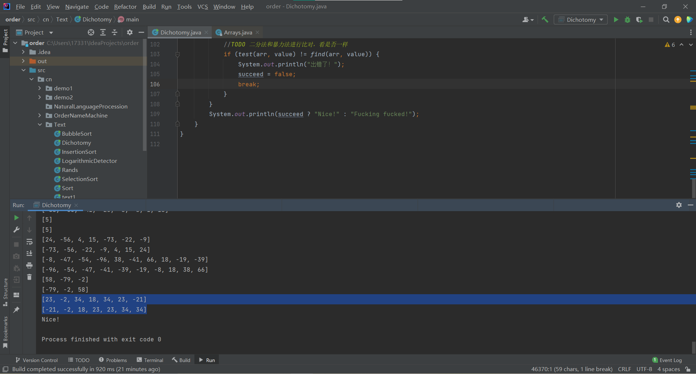Go to previous highlighted warning arrow

[x=681, y=45]
